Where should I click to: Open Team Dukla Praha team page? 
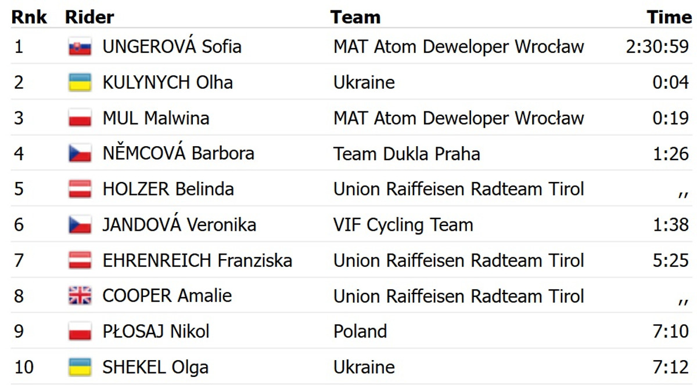pyautogui.click(x=407, y=154)
